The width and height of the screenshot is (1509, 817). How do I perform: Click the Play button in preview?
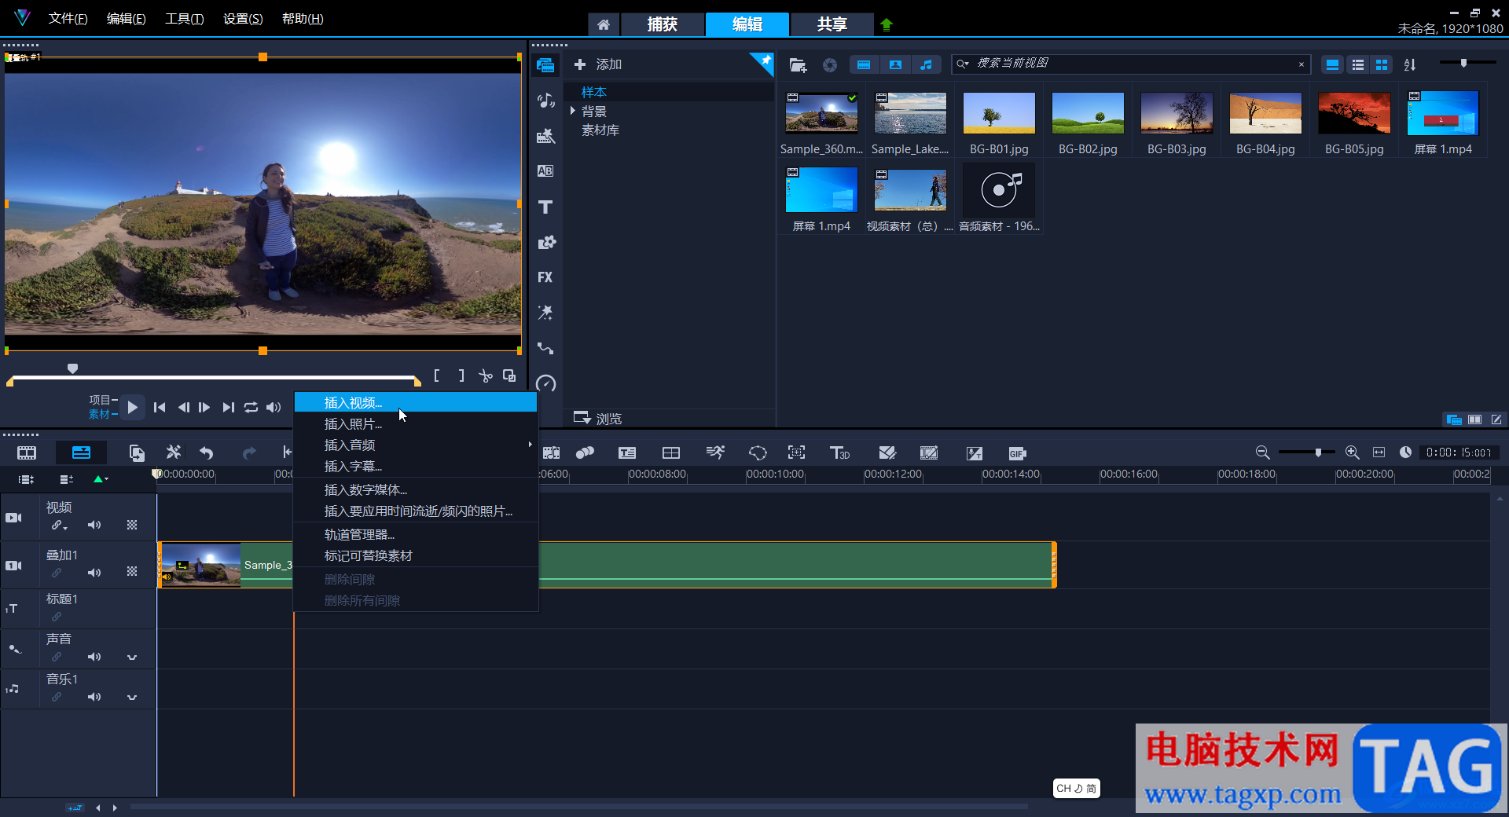[x=133, y=407]
